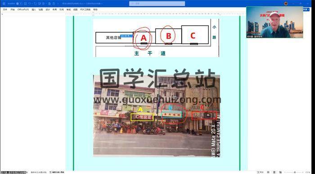Open the 审阅 (Review) ribbon tab

68,9
